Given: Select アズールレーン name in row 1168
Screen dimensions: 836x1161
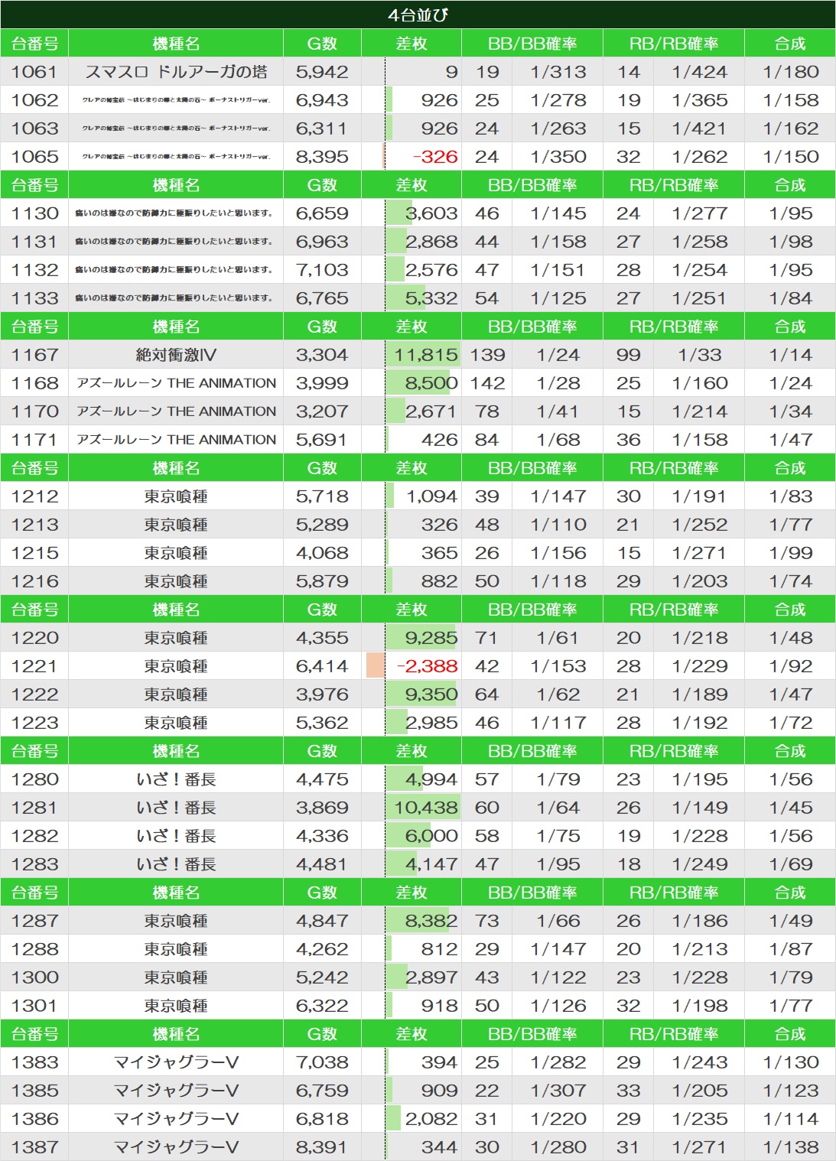Looking at the screenshot, I should (x=176, y=383).
